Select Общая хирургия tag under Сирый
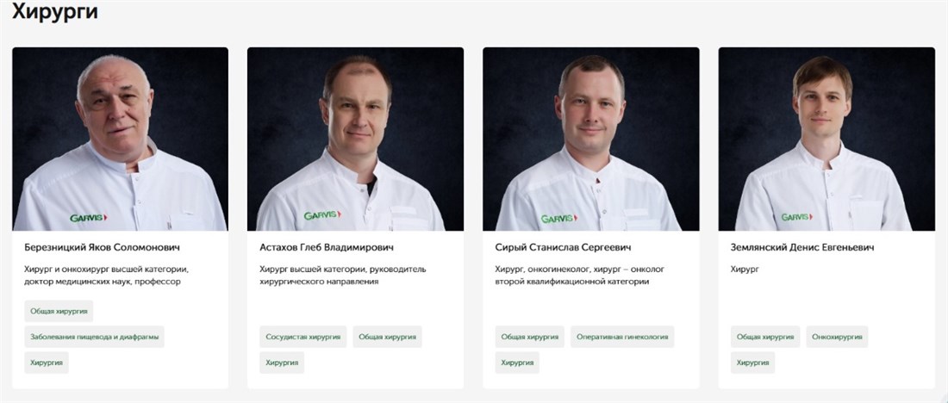This screenshot has height=403, width=948. [530, 338]
